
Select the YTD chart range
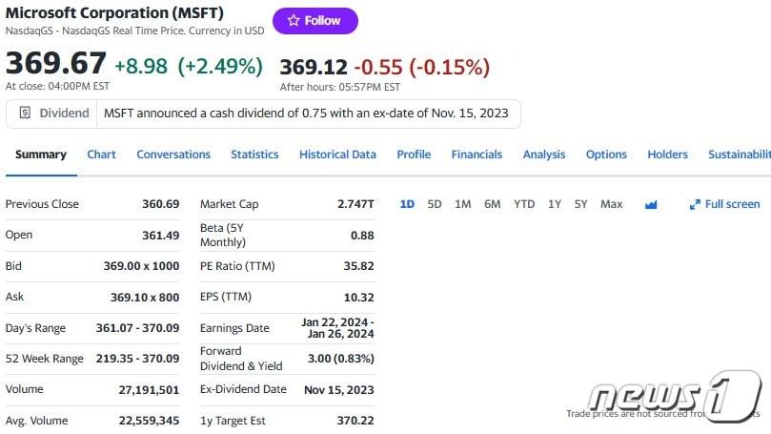point(524,204)
